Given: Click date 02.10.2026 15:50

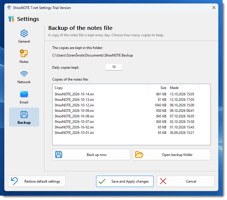Looking at the screenshot, I should [x=182, y=121].
